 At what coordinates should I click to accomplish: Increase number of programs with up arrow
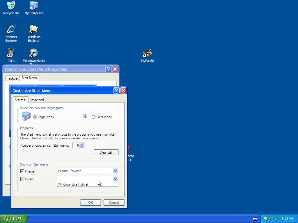click(82, 144)
